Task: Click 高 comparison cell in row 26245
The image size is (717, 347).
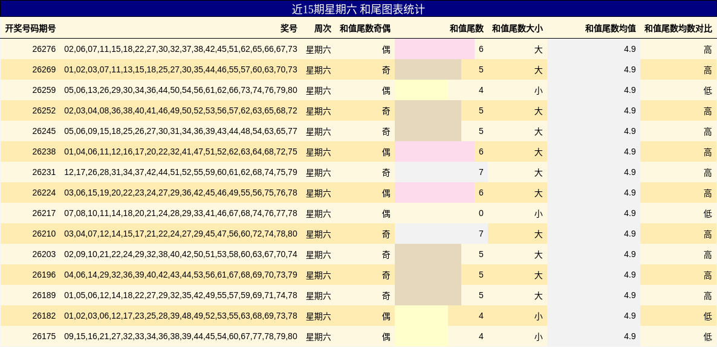Action: click(707, 132)
